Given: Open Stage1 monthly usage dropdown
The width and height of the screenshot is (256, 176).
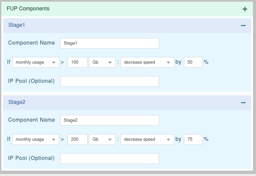Looking at the screenshot, I should point(36,62).
